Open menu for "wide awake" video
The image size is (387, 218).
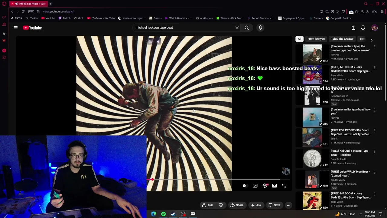click(x=375, y=47)
